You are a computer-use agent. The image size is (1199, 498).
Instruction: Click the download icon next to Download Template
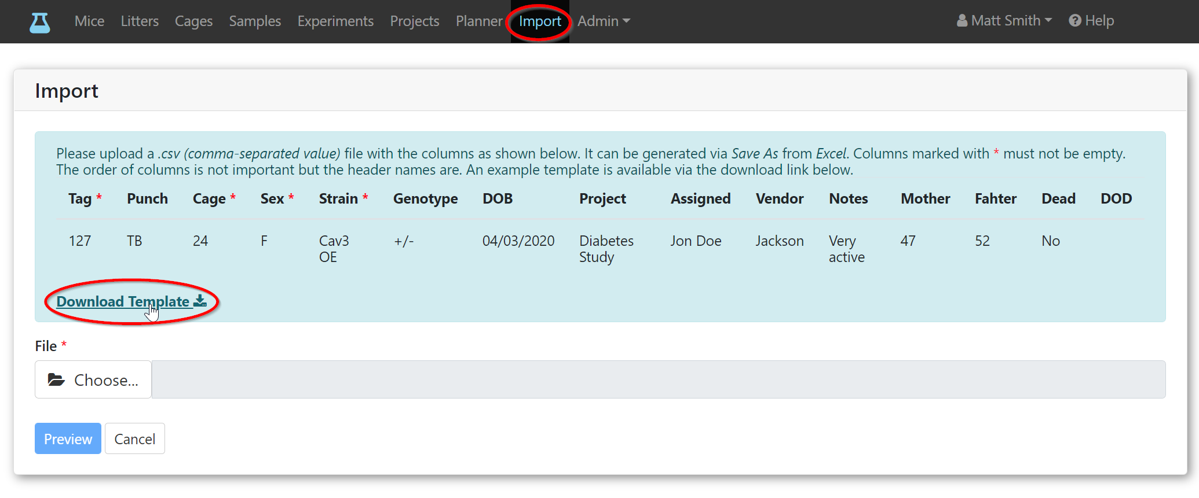200,301
